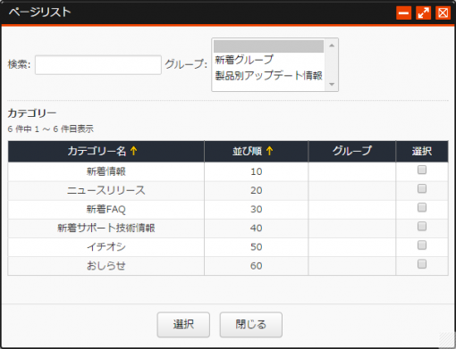Click the カテゴリー section heading

coord(32,113)
